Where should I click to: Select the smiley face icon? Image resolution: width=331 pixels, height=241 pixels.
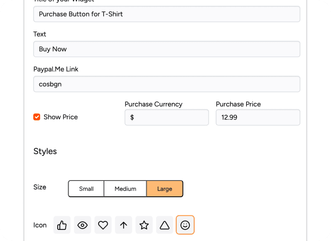185,225
